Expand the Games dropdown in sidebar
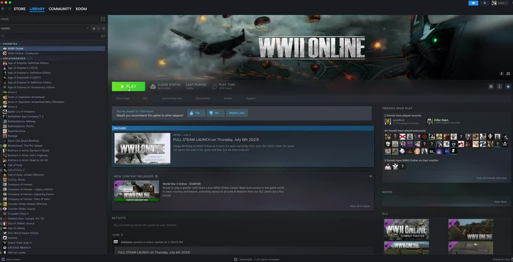Image resolution: width=513 pixels, height=262 pixels. click(x=87, y=28)
